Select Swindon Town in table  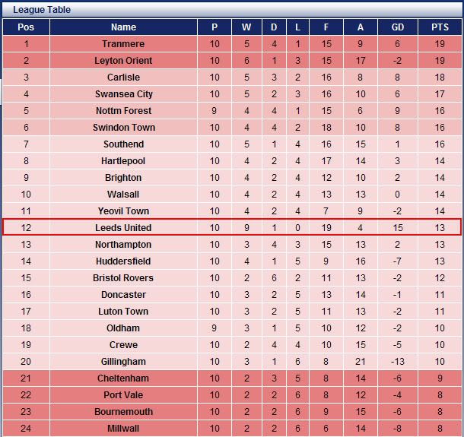coord(123,128)
